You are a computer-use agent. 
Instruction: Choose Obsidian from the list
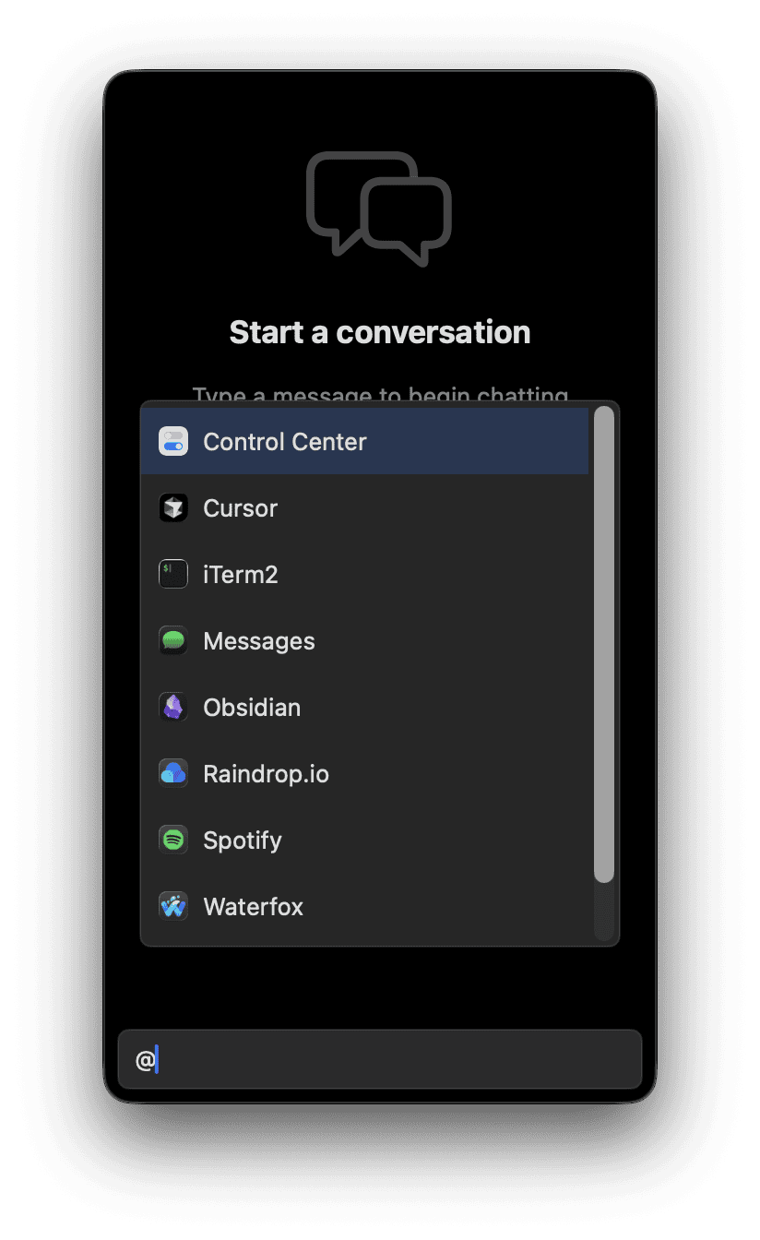365,707
